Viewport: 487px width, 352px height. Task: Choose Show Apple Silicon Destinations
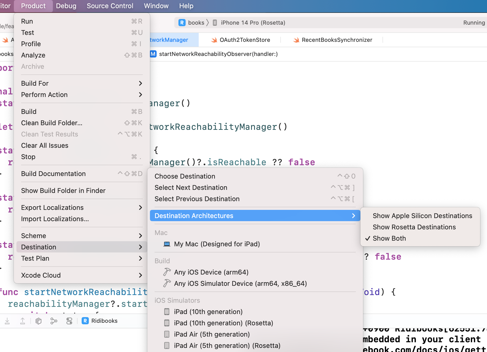tap(422, 216)
